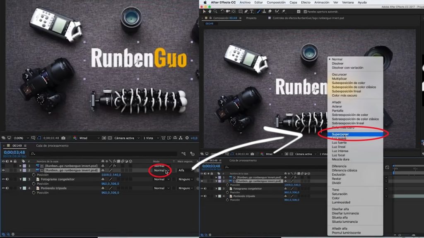Select the Pan Behind anchor point tool
424x238 pixels.
(234, 11)
